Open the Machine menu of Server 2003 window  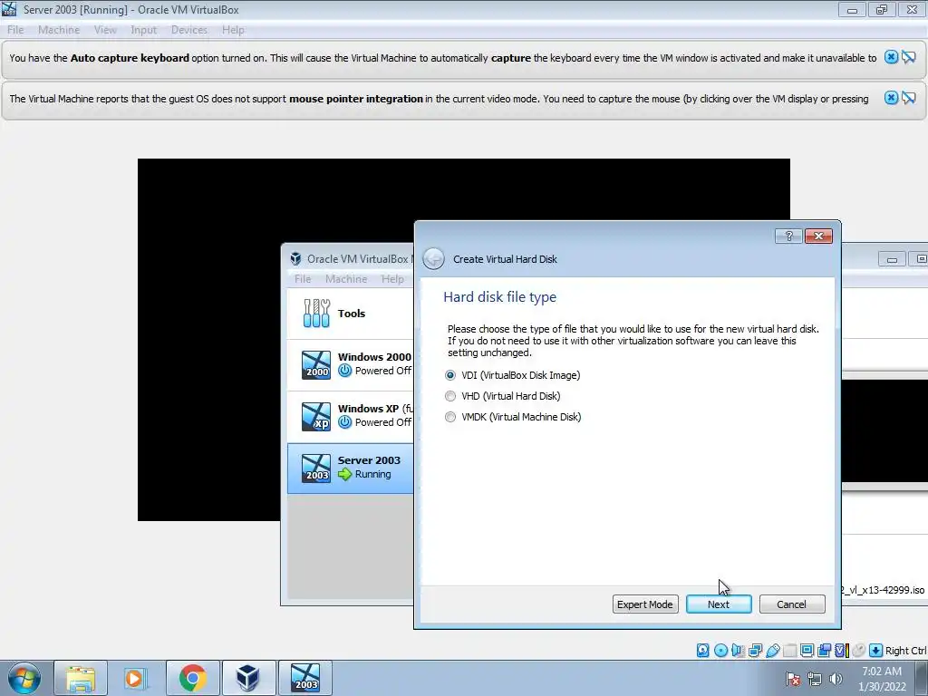[x=59, y=30]
